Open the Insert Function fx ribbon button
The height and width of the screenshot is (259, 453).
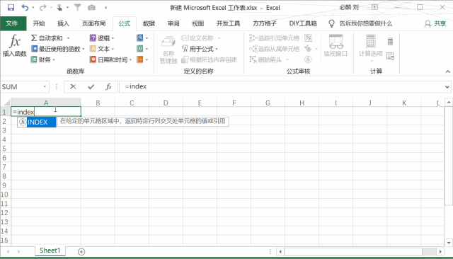(x=14, y=45)
